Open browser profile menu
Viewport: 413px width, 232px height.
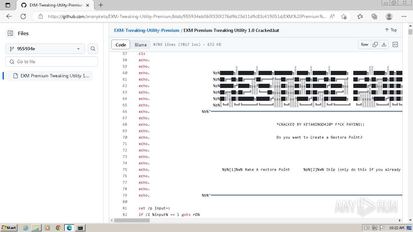pyautogui.click(x=389, y=16)
